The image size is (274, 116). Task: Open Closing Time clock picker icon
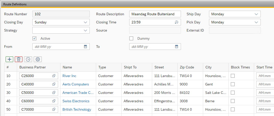tap(176, 22)
